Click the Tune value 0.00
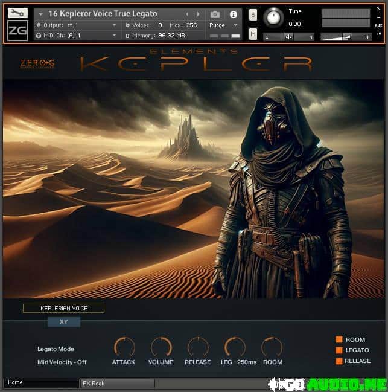388x392 pixels. click(294, 24)
